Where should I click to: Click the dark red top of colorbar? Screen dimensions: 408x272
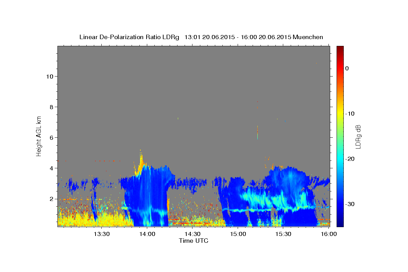[x=340, y=49]
